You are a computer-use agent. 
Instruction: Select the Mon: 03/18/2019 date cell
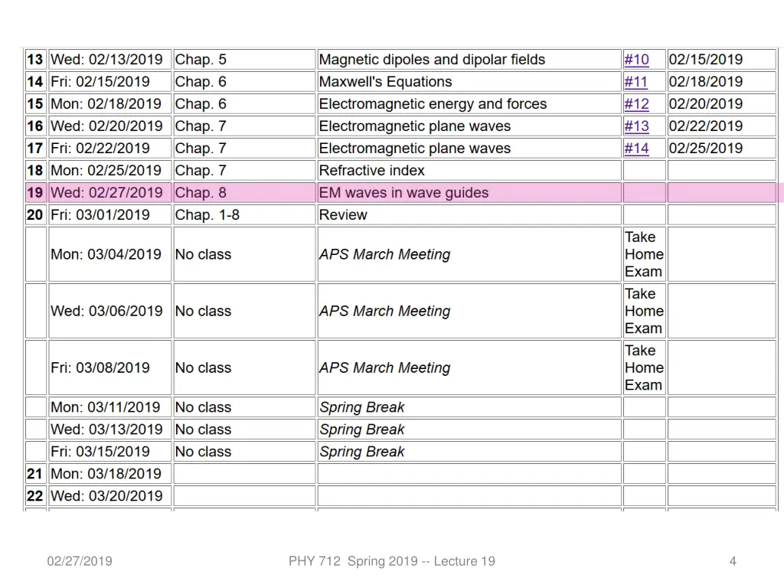tap(110, 474)
